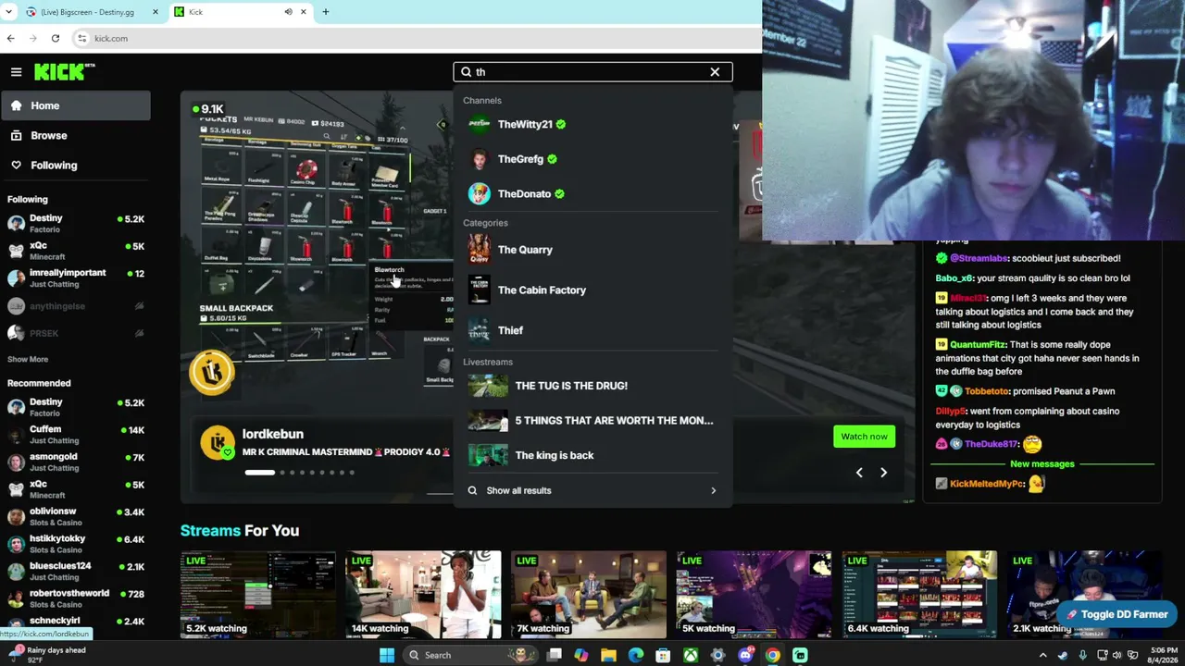Screen dimensions: 1185x666
Task: Open asmongold in Recommended list
Action: click(75, 462)
